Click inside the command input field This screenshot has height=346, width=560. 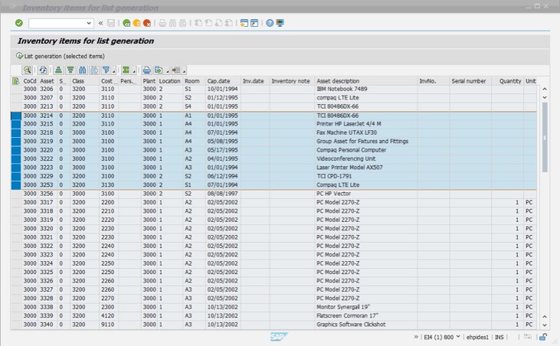point(57,23)
